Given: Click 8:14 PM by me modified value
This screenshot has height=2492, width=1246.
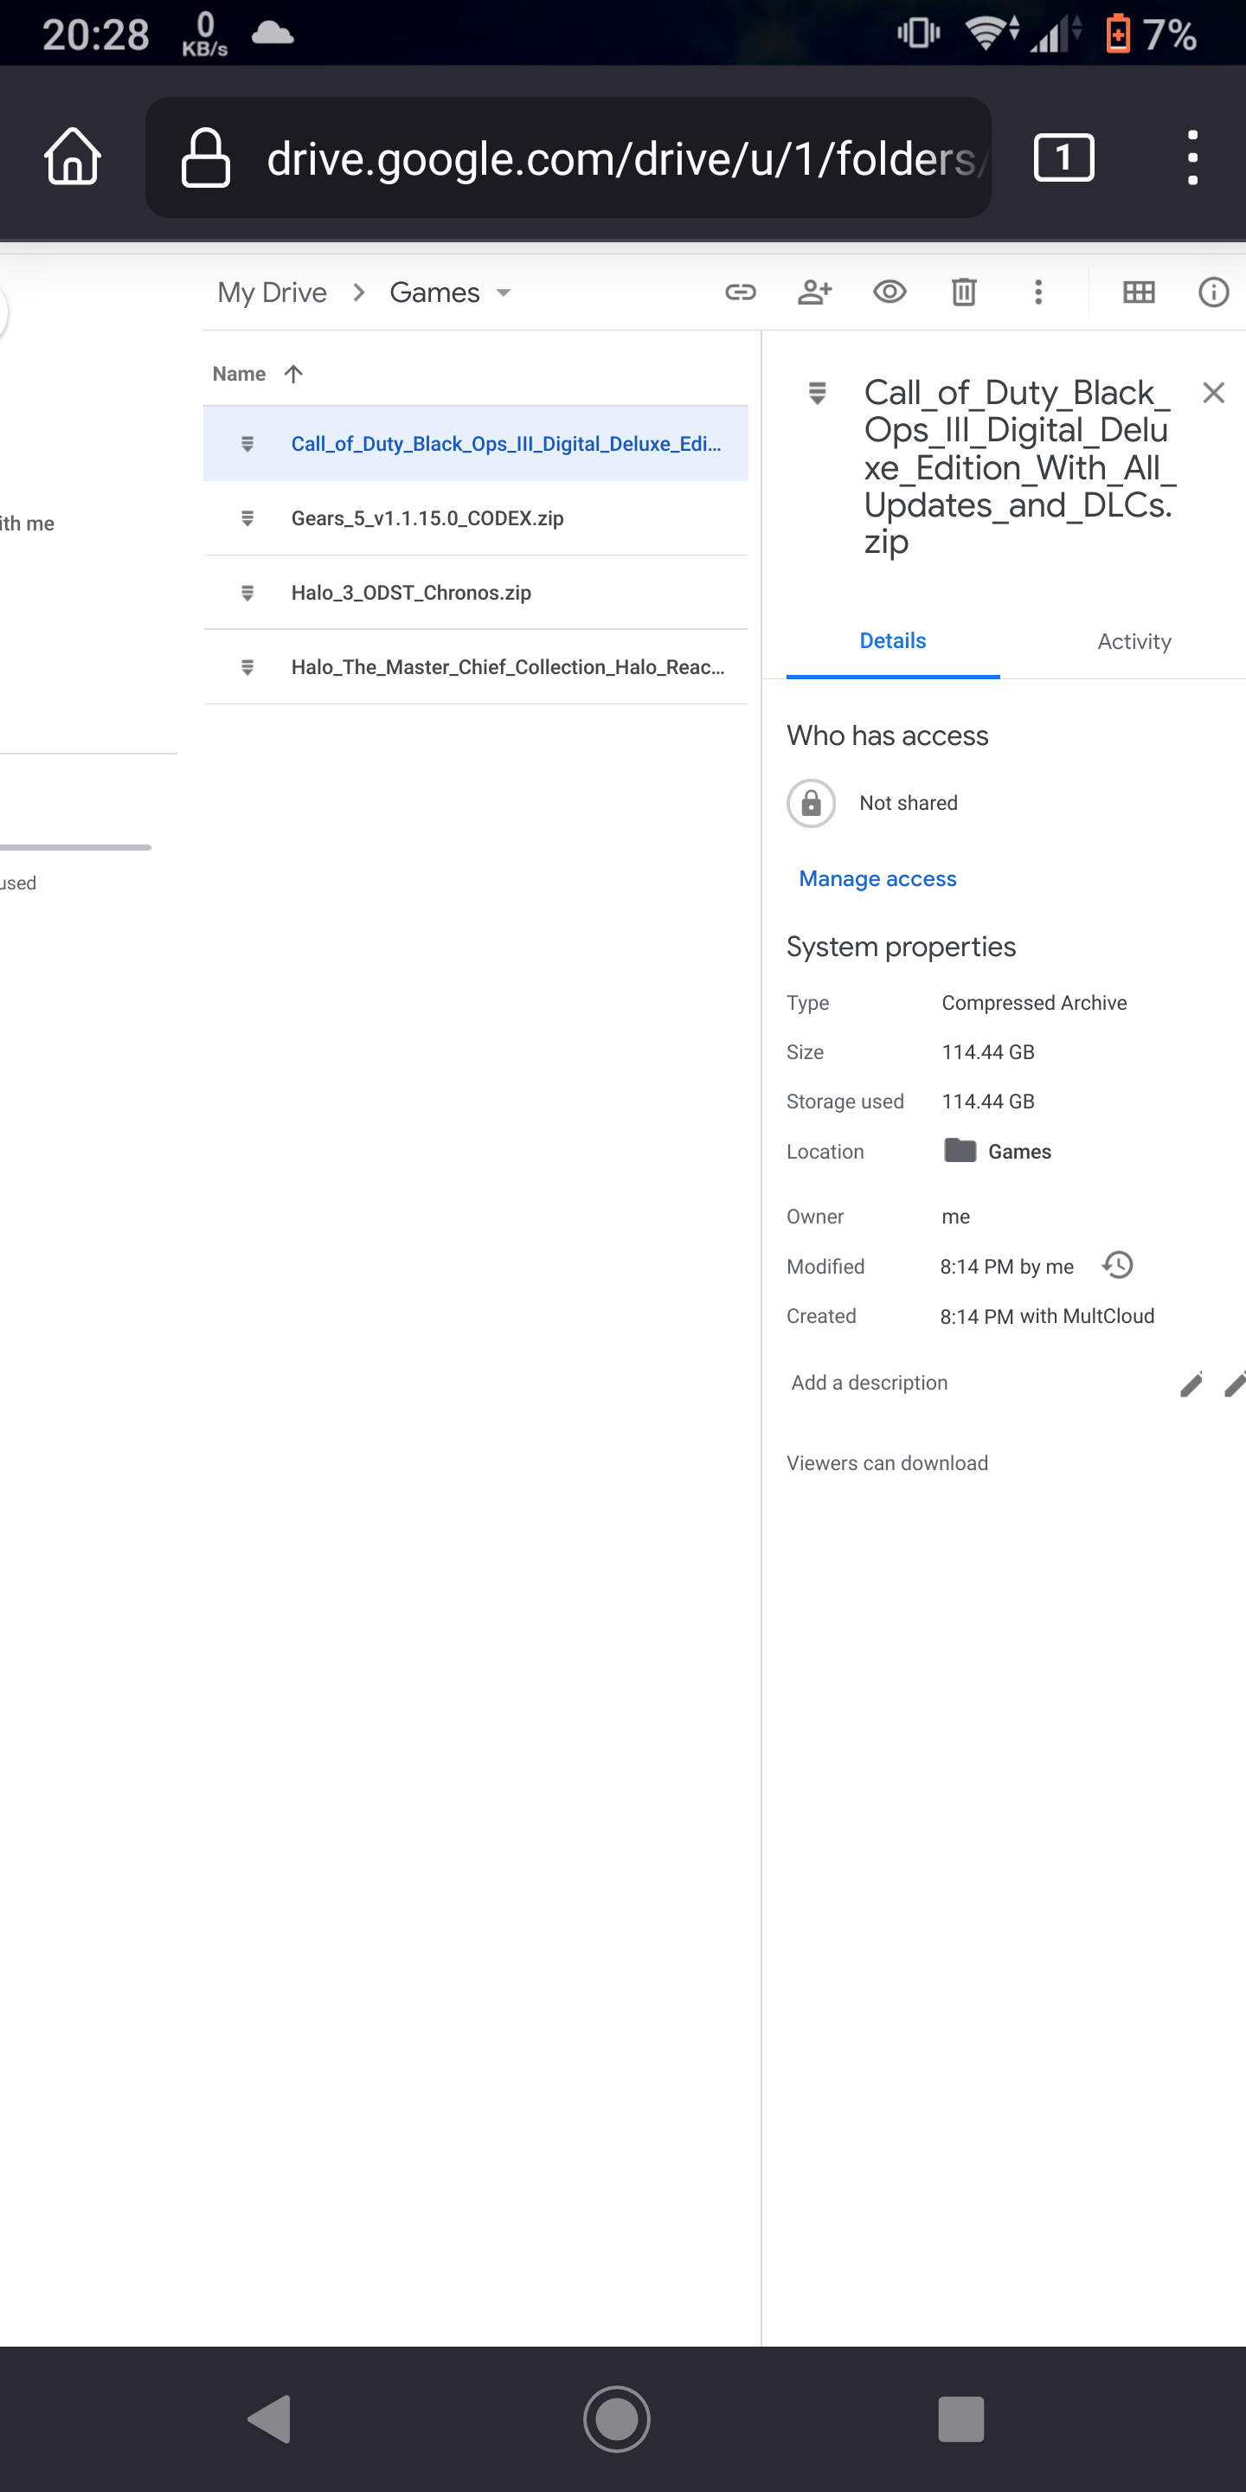Looking at the screenshot, I should [1007, 1266].
